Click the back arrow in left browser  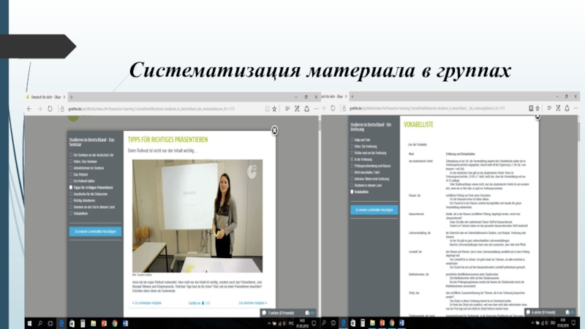(30, 107)
